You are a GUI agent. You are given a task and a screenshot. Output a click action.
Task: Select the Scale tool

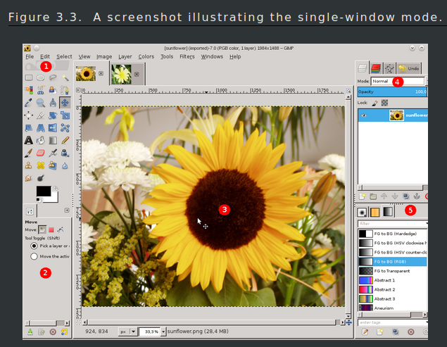click(x=65, y=115)
